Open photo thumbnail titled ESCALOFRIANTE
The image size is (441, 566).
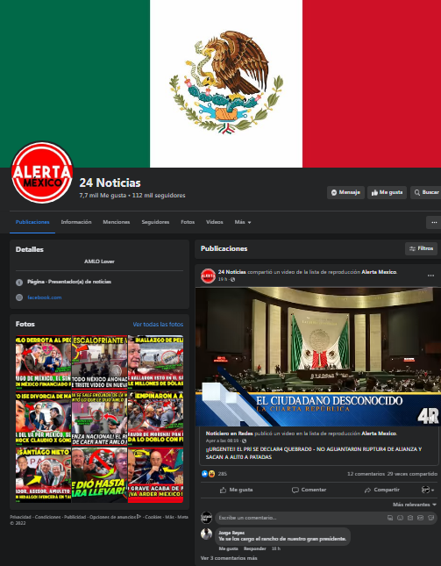click(x=100, y=362)
